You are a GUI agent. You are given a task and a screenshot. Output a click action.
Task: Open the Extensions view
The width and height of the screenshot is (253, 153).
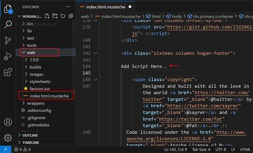[x=8, y=72]
